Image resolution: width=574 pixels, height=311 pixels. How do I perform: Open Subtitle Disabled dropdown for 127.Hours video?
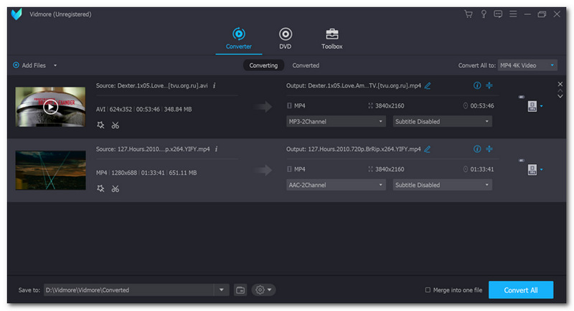pos(442,185)
